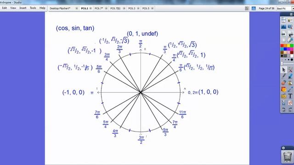Click the Switch Profile icon
Screen dimensions: 294x165
pyautogui.click(x=290, y=20)
